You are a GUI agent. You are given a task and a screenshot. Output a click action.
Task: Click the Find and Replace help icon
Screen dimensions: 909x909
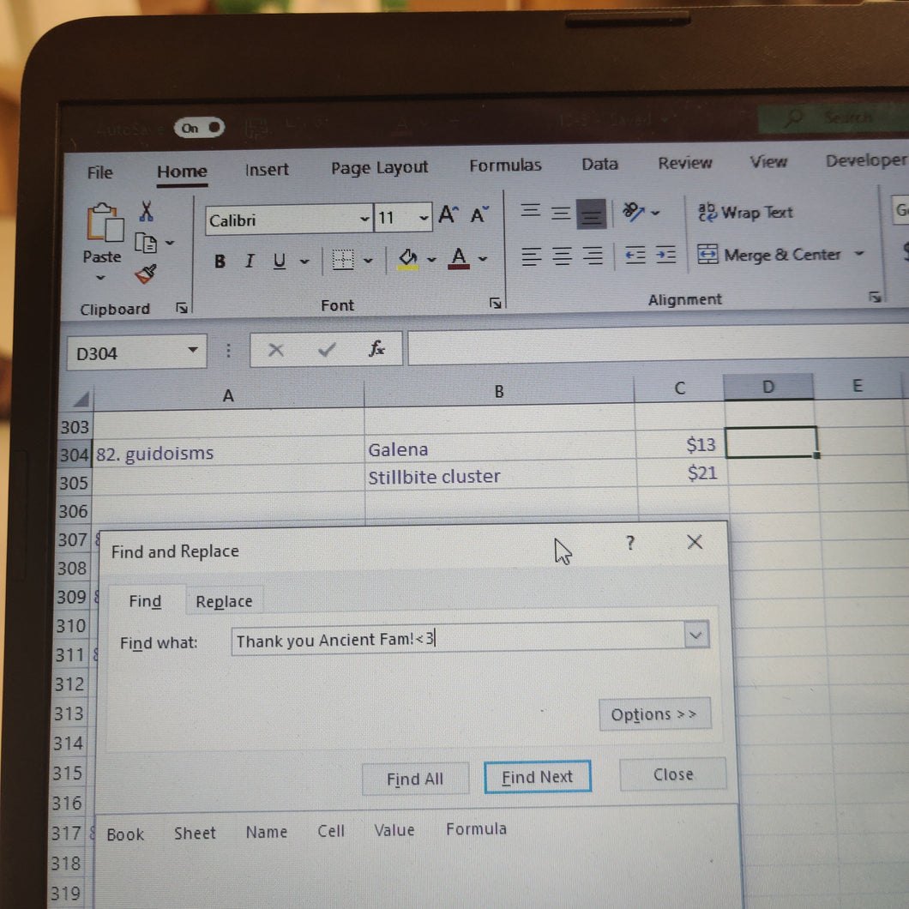pos(630,543)
